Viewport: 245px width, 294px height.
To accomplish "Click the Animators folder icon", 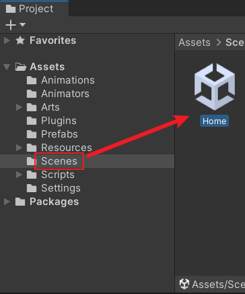I will [32, 94].
